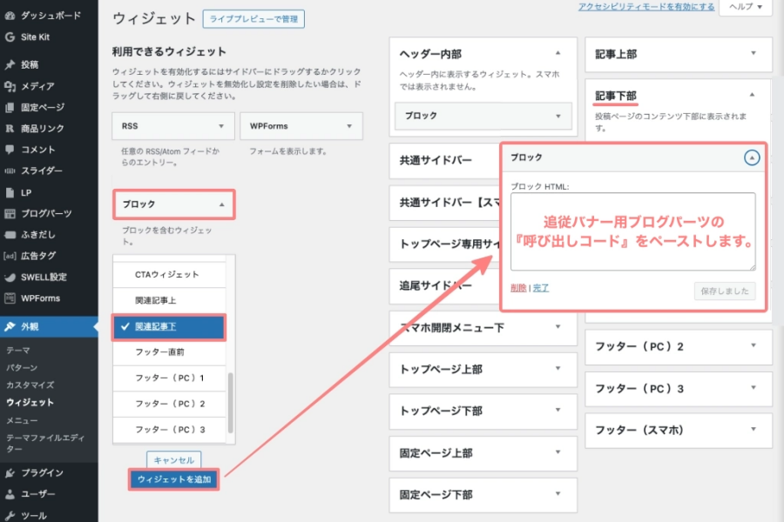Click the 削除 link in ブロック widget
784x522 pixels.
[518, 288]
